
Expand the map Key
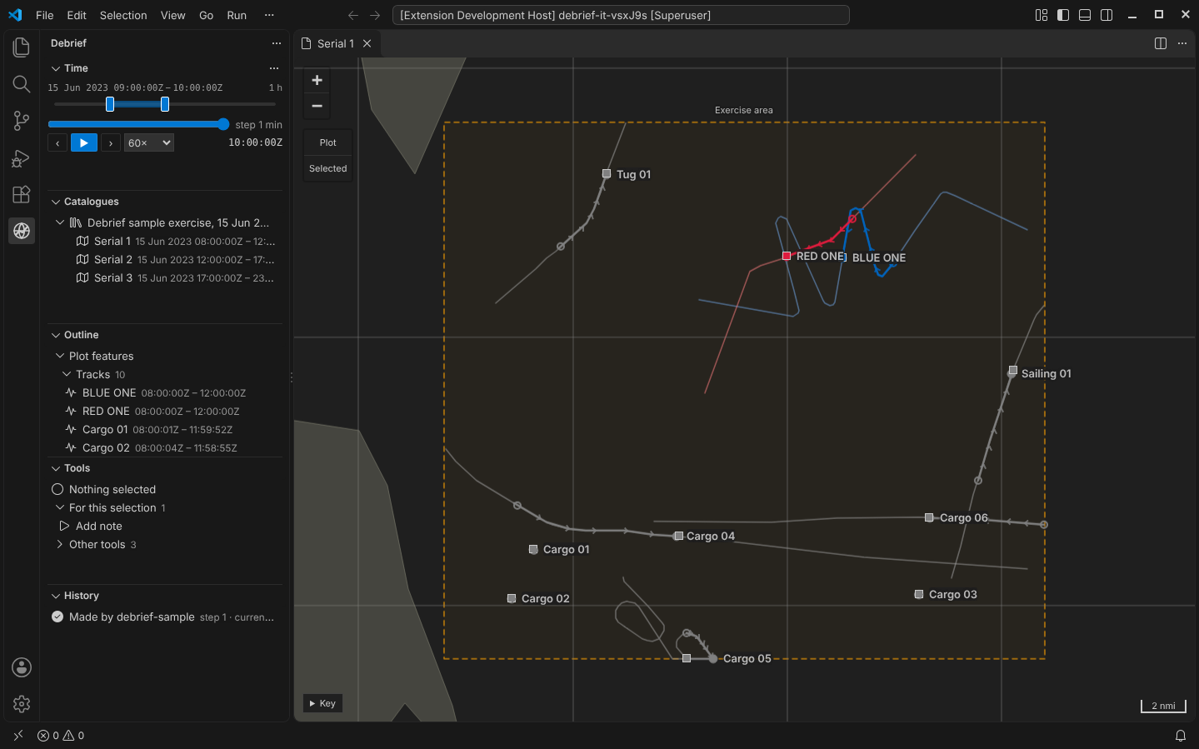322,703
